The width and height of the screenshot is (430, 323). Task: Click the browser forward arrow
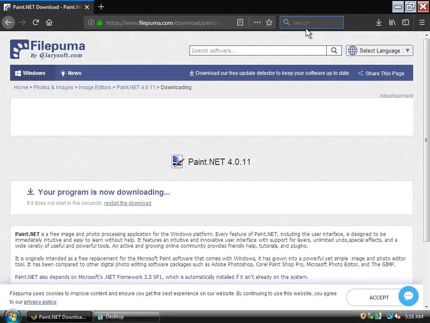coord(22,22)
